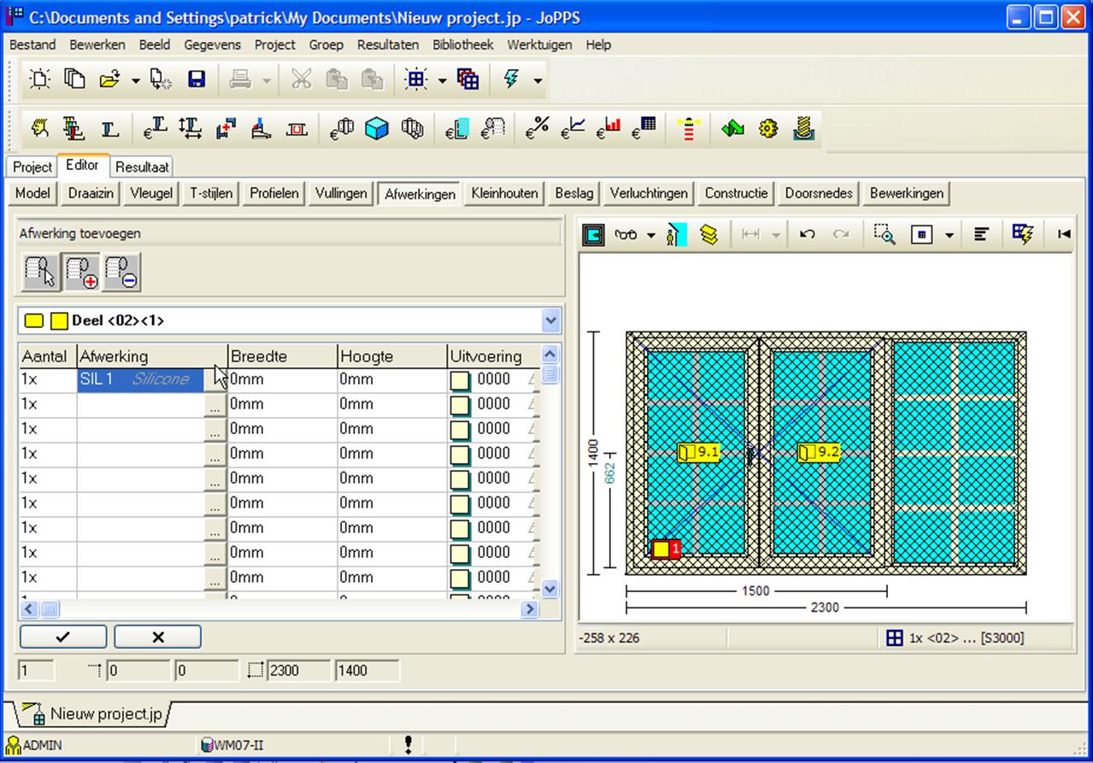This screenshot has width=1093, height=763.
Task: Toggle the remove finishing minus icon
Action: [x=121, y=272]
